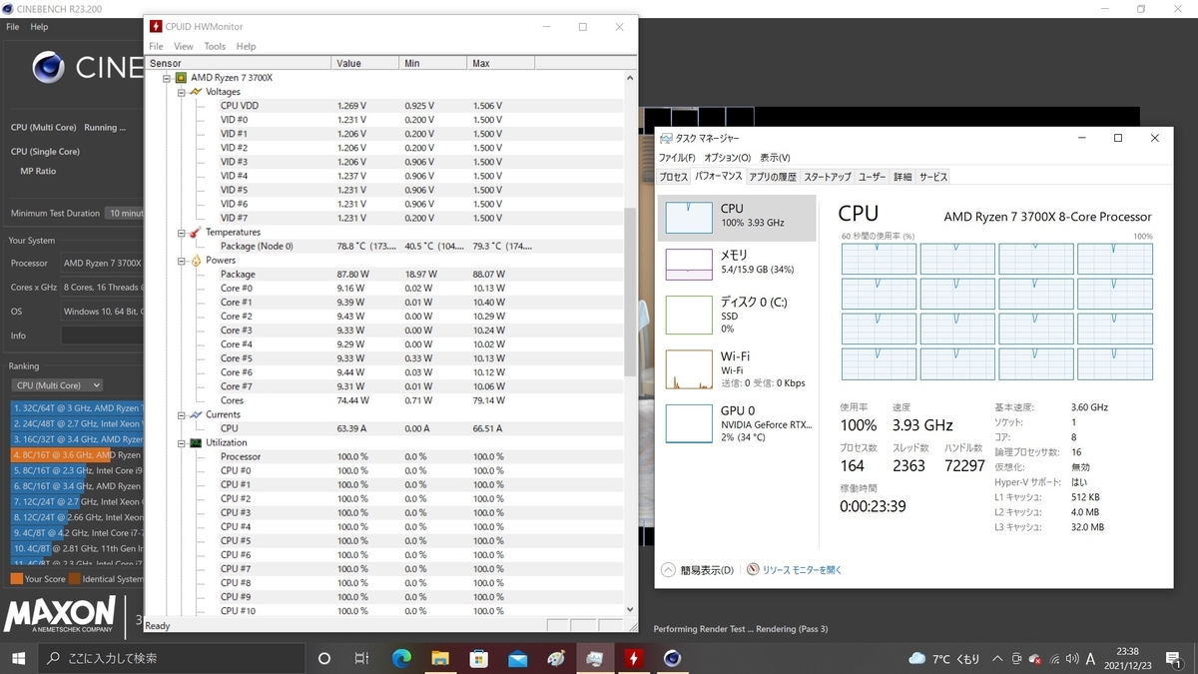Collapse the Utilization tree node
The width and height of the screenshot is (1198, 674).
click(182, 442)
